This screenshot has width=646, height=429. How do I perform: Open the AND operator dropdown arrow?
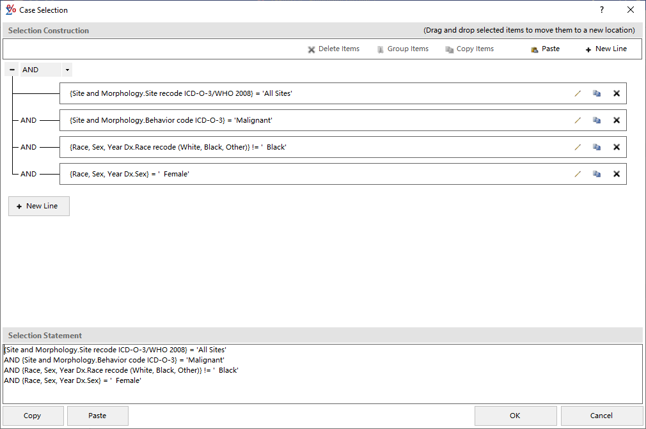point(67,69)
